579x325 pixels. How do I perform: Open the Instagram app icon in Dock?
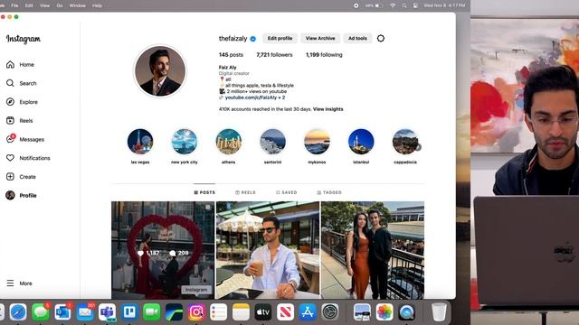tap(196, 312)
